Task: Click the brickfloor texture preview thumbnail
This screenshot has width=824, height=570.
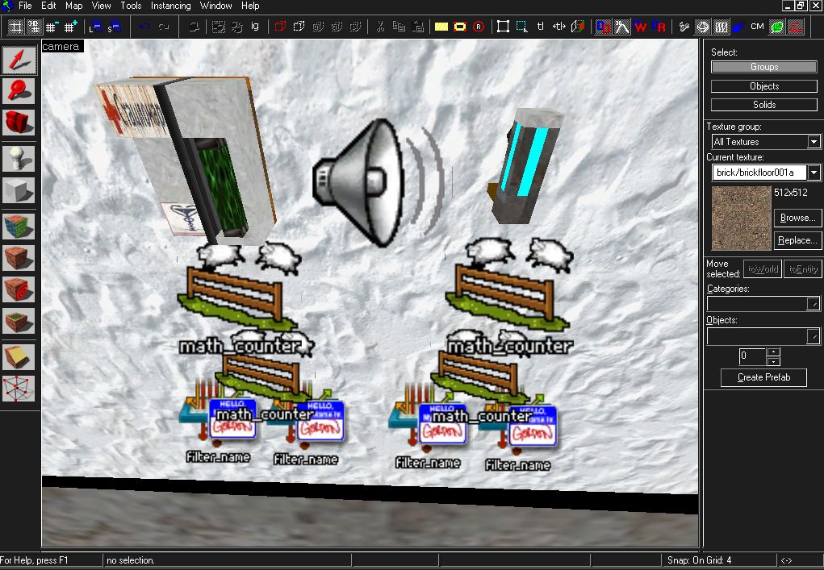Action: [740, 218]
